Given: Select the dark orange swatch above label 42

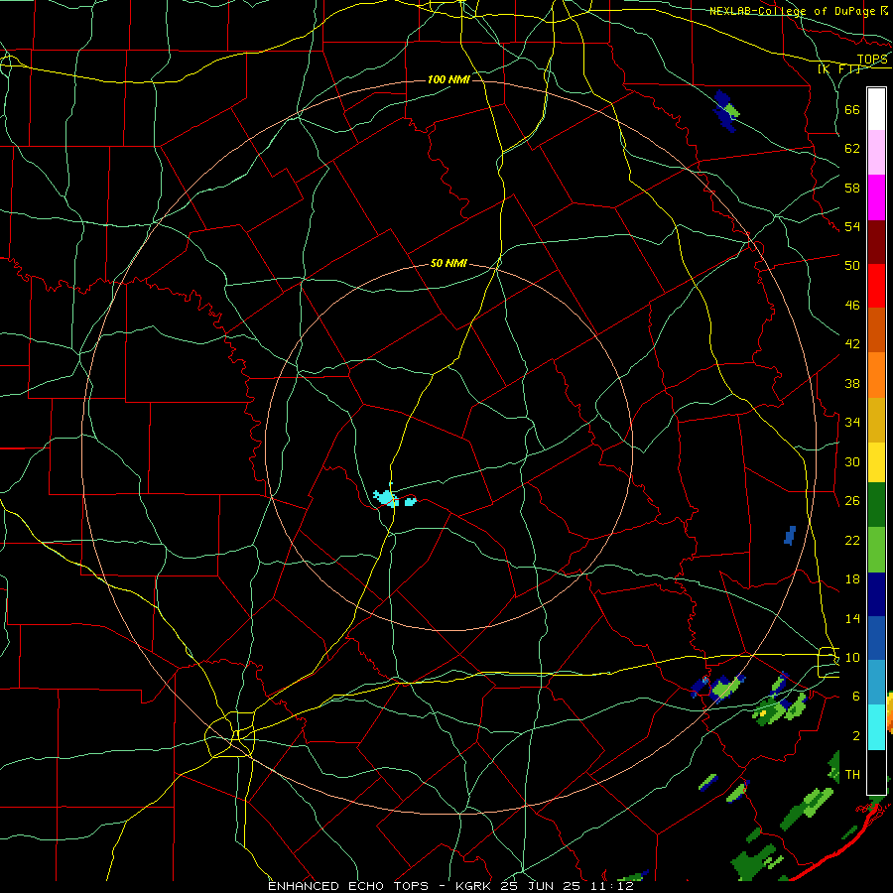Looking at the screenshot, I should click(876, 329).
